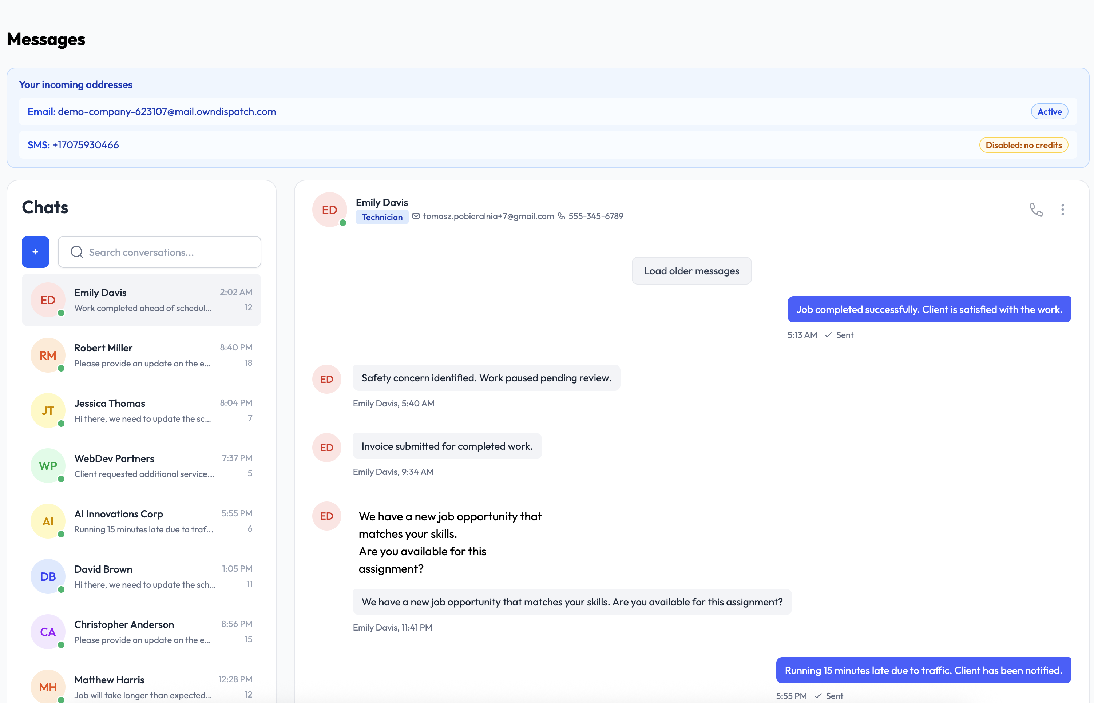
Task: Select the AI Innovations Corp conversation
Action: (142, 520)
